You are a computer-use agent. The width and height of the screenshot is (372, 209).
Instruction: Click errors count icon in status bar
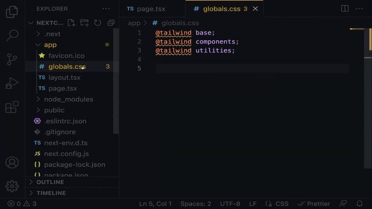click(14, 204)
